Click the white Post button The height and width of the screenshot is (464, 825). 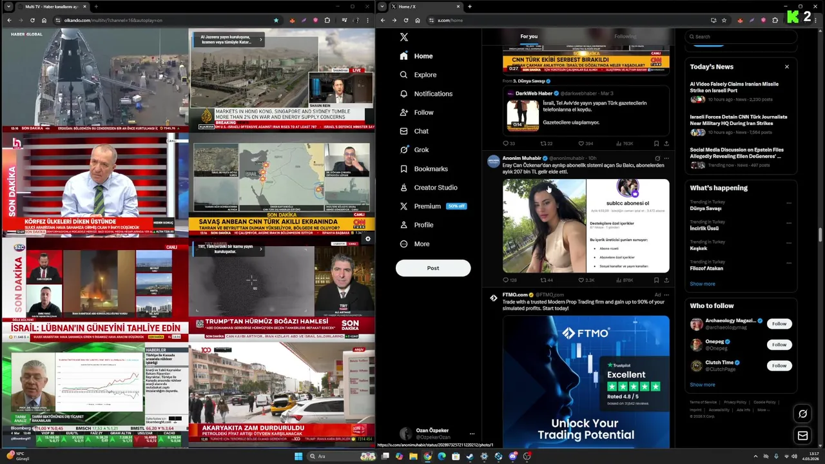click(x=433, y=268)
